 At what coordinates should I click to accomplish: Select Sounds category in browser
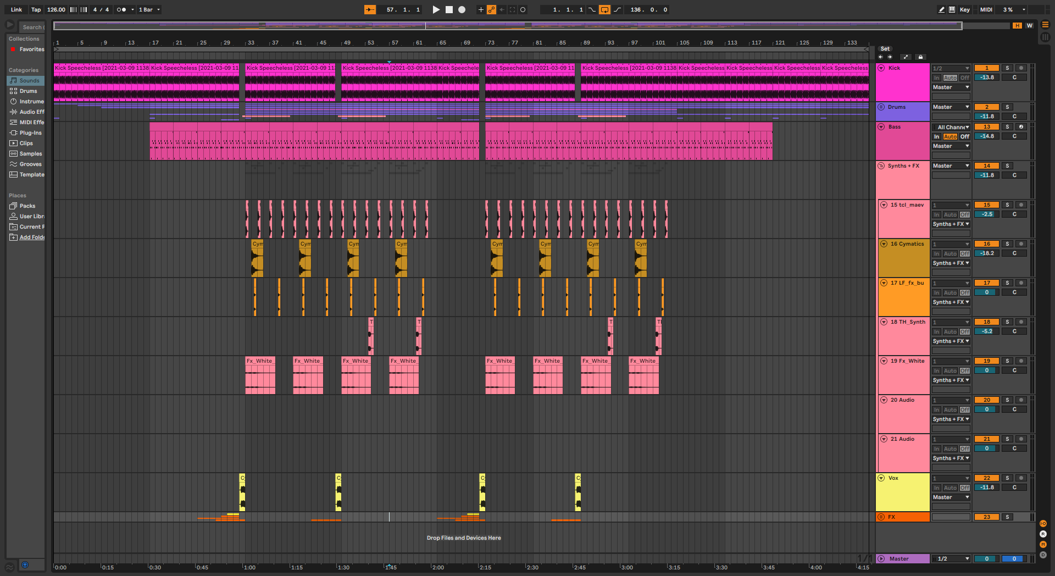[26, 80]
